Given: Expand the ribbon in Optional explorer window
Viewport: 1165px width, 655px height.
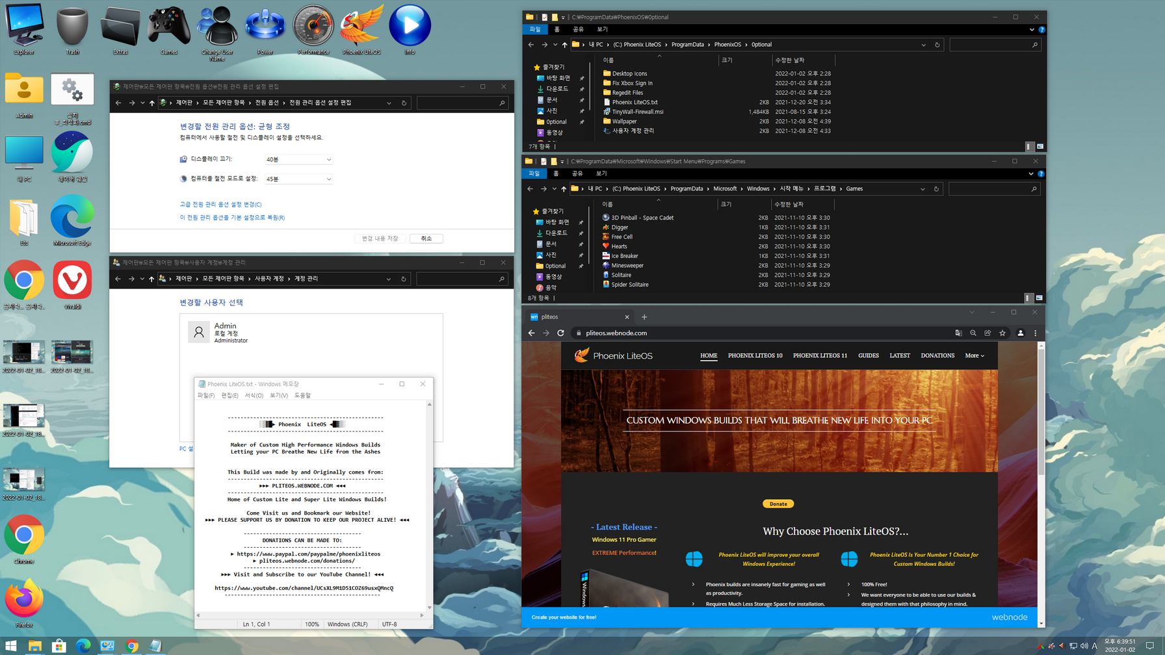Looking at the screenshot, I should [x=1031, y=29].
